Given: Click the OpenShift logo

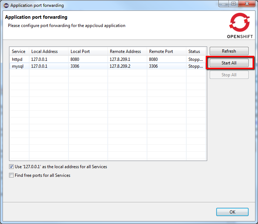Looking at the screenshot, I should point(239,25).
